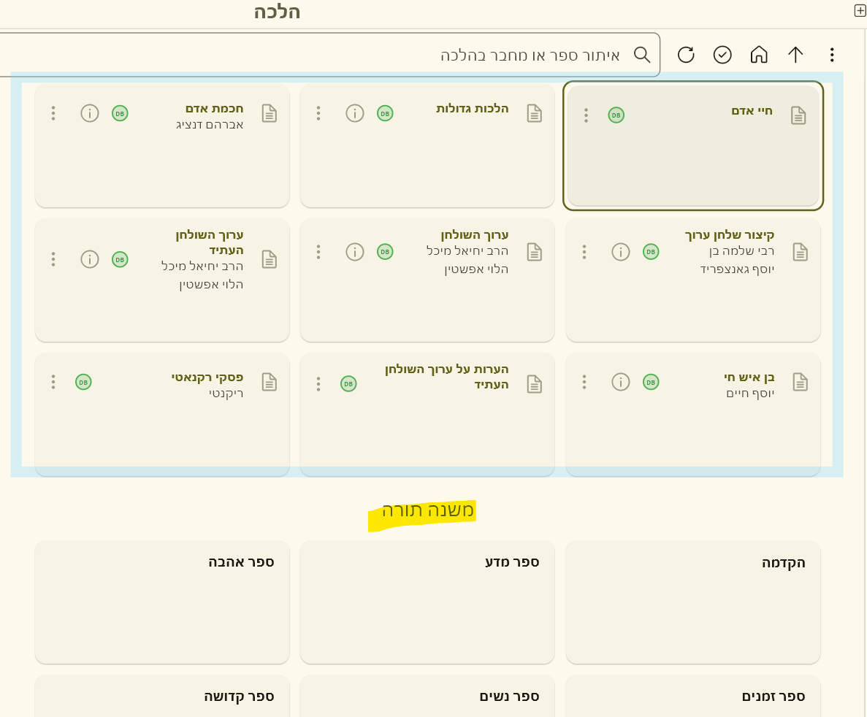867x717 pixels.
Task: Select the הקדמה card
Action: click(692, 602)
